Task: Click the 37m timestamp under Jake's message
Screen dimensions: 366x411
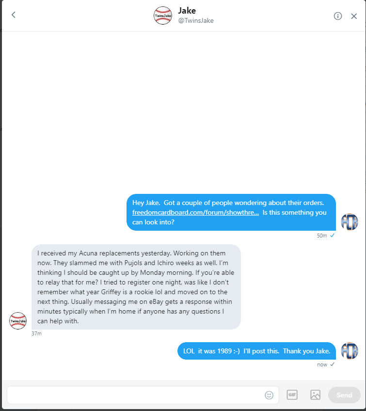Action: [x=36, y=333]
